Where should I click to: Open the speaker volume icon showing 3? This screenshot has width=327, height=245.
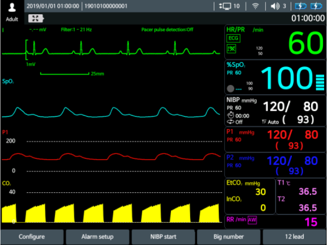click(x=275, y=6)
